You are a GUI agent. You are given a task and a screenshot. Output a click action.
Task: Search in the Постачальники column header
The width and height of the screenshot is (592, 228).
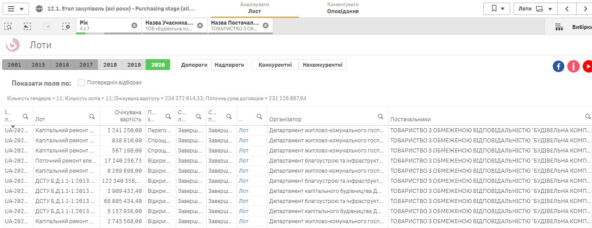coord(588,116)
